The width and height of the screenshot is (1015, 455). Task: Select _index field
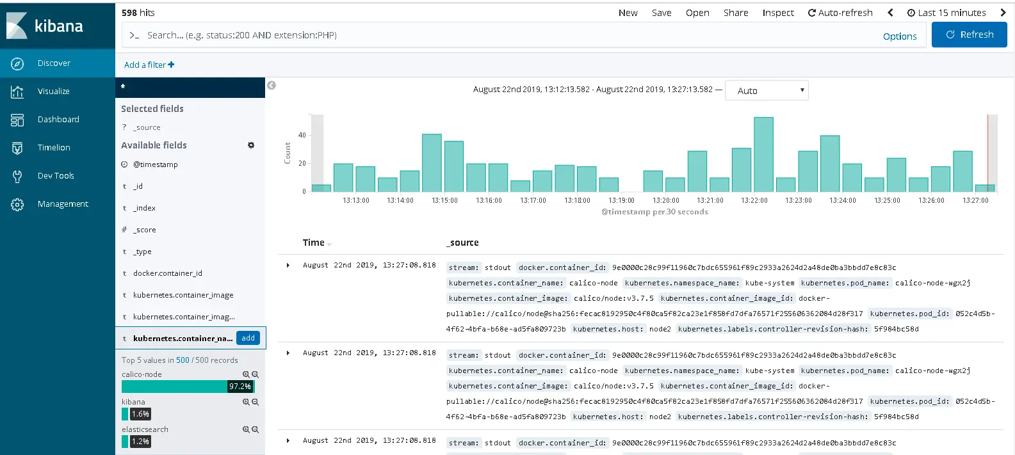tap(144, 208)
